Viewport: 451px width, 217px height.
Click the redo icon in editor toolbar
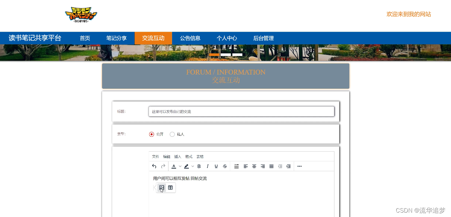coord(163,166)
